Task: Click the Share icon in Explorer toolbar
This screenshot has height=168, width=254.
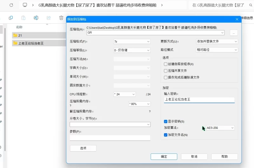Action: [x=49, y=18]
